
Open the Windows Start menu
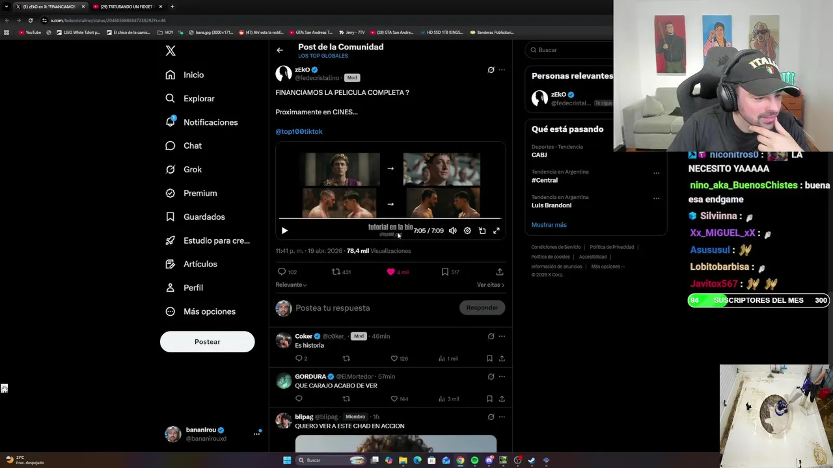[x=287, y=460]
